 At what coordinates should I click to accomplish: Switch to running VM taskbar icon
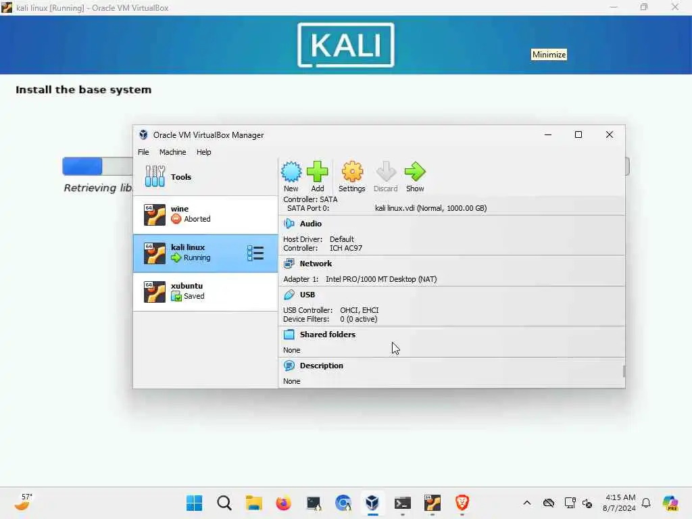432,503
